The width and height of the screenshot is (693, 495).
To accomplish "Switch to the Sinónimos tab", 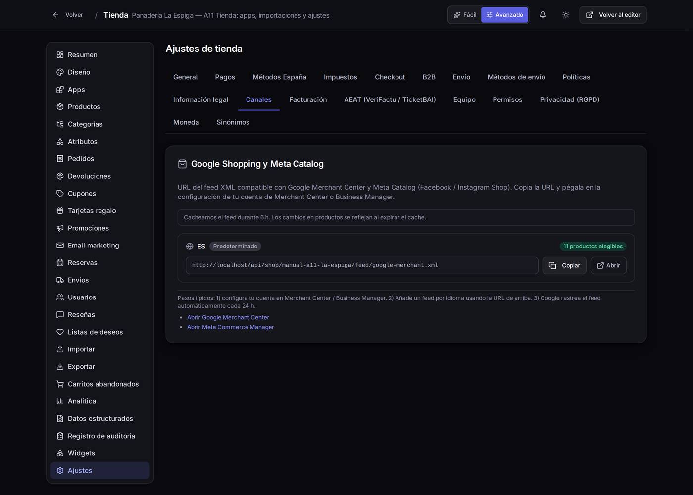I will tap(233, 123).
